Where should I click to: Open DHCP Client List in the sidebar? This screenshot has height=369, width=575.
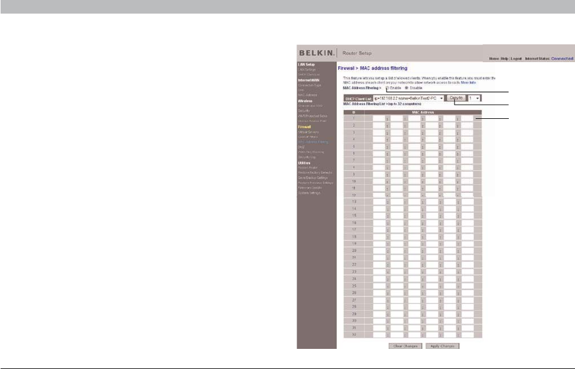click(308, 75)
